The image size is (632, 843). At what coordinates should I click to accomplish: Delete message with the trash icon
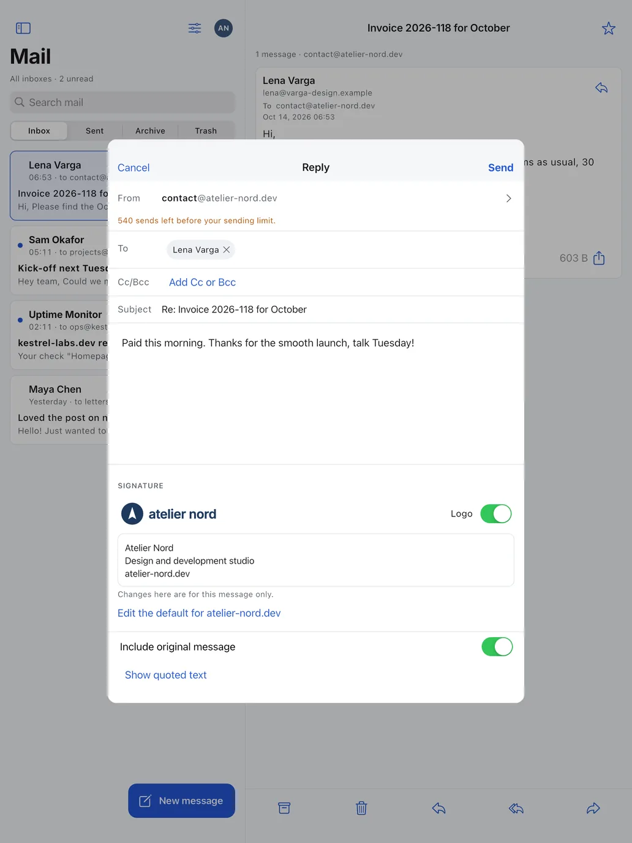pyautogui.click(x=361, y=808)
